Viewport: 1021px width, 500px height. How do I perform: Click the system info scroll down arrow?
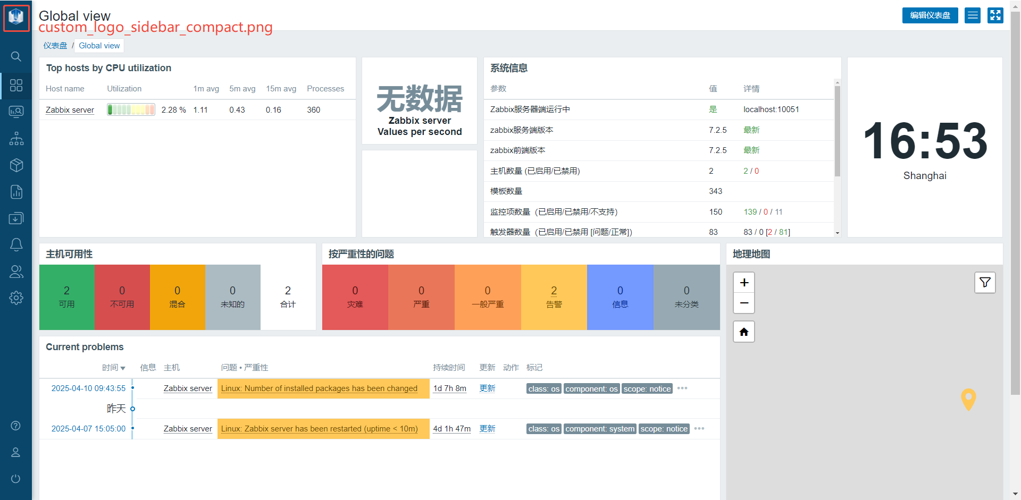(x=838, y=233)
